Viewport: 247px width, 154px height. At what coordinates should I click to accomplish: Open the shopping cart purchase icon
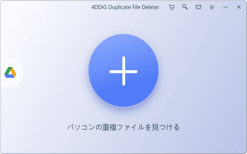coord(171,7)
